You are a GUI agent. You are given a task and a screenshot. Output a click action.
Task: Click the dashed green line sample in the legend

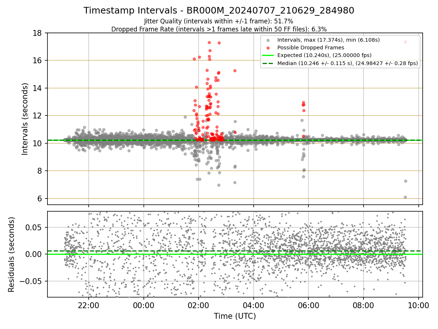click(x=268, y=63)
